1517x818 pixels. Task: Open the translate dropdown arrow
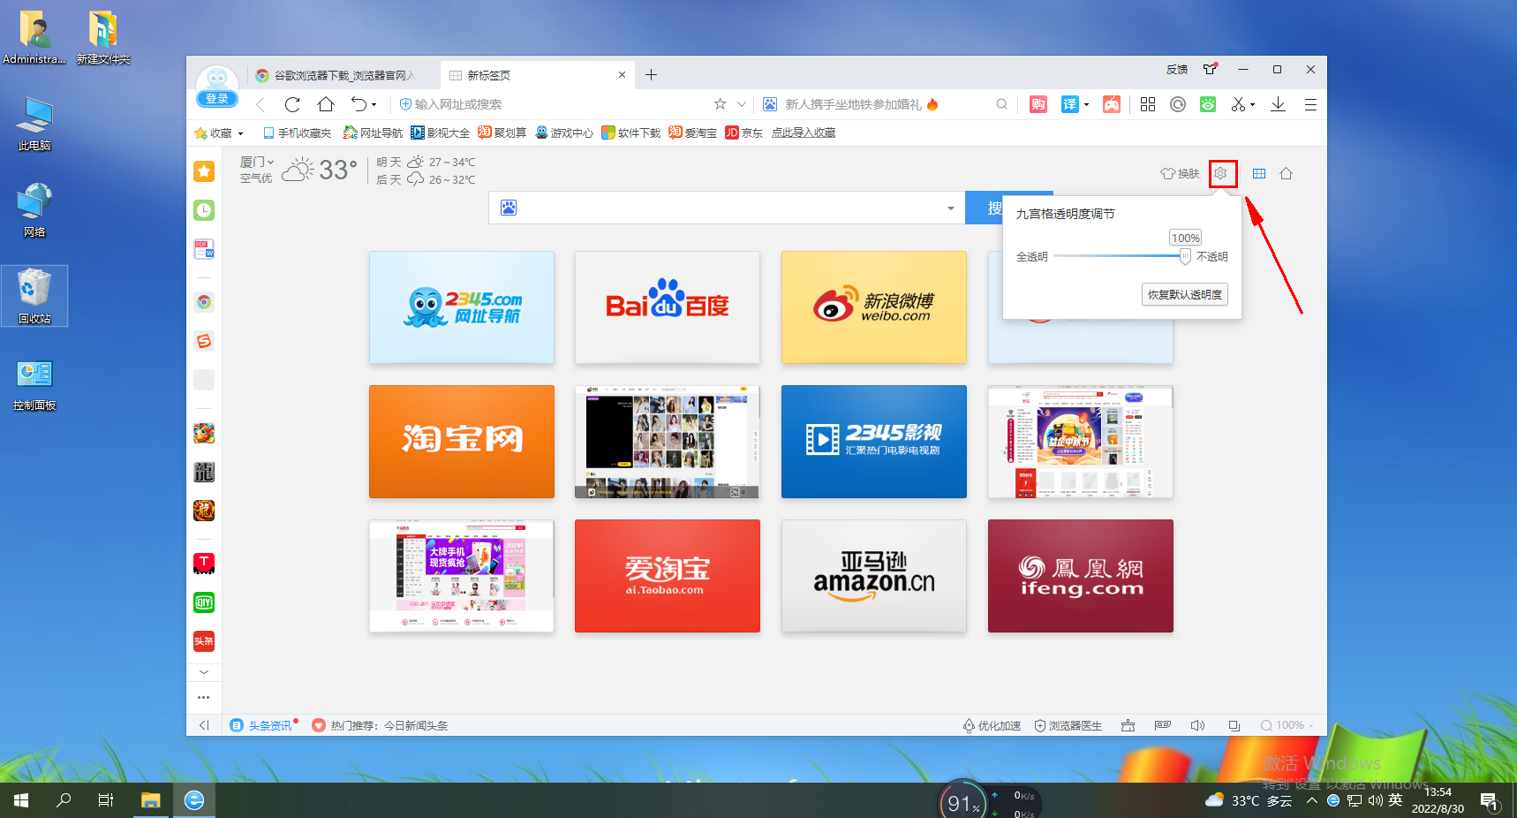(1086, 105)
